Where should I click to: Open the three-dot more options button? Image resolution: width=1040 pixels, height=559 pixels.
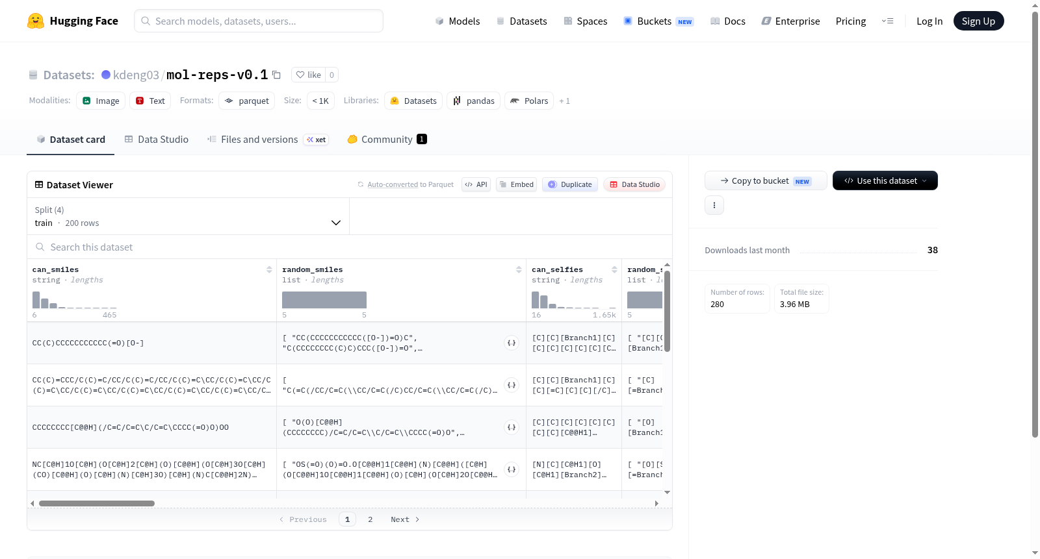tap(714, 205)
